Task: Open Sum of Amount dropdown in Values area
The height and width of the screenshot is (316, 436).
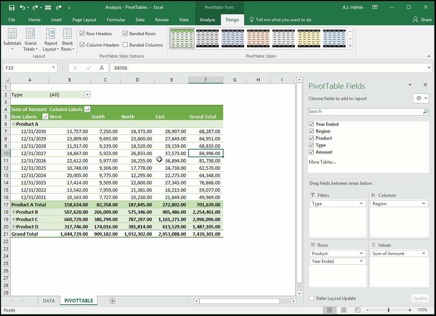Action: click(424, 253)
